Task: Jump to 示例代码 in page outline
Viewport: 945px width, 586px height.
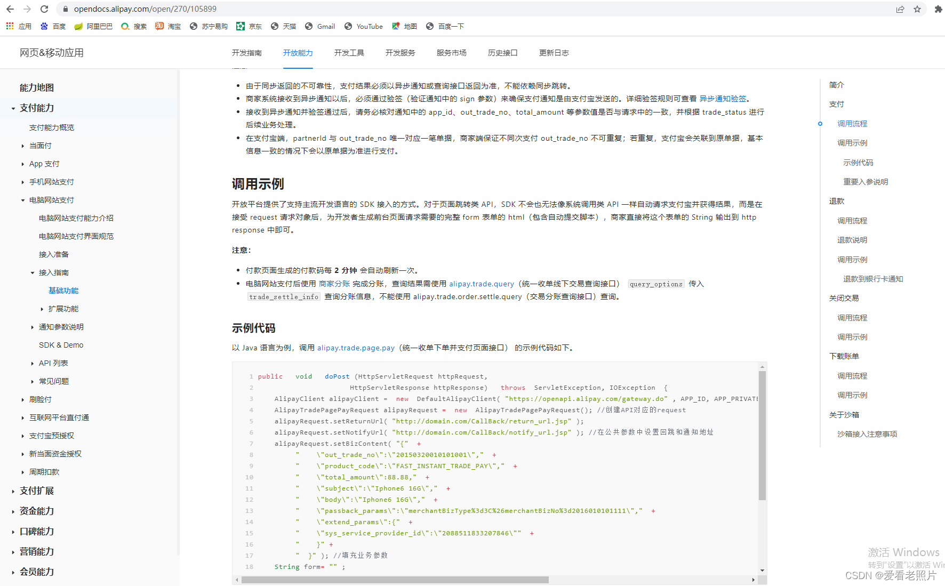Action: [858, 163]
